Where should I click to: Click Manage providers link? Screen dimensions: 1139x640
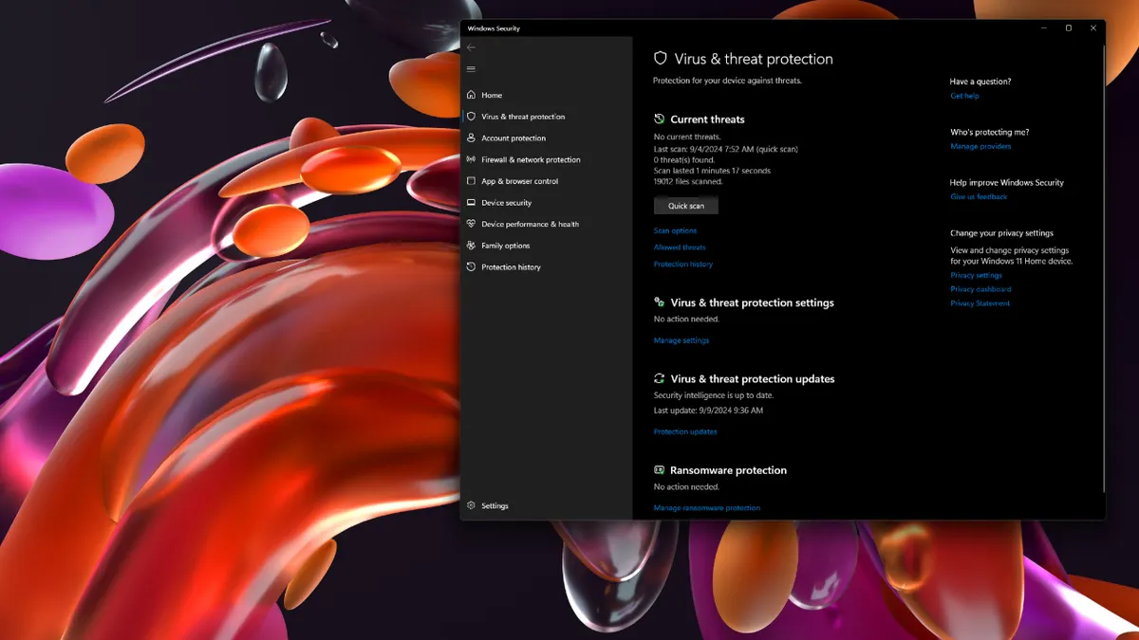[980, 147]
